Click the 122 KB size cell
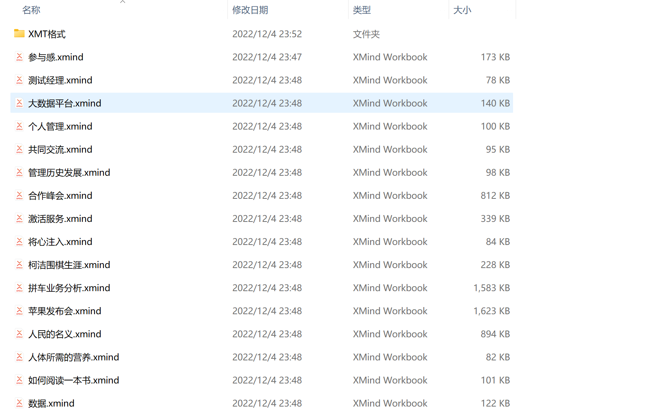The image size is (665, 411). point(495,403)
